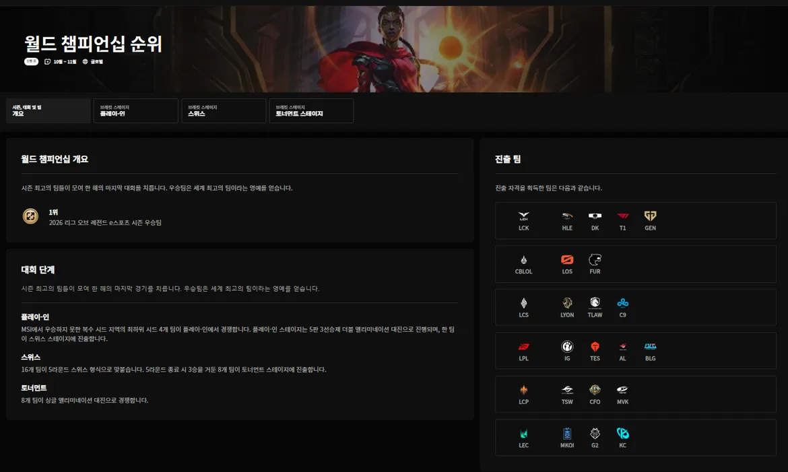
Task: Click the 진출 팀 panel heading
Action: (x=508, y=160)
